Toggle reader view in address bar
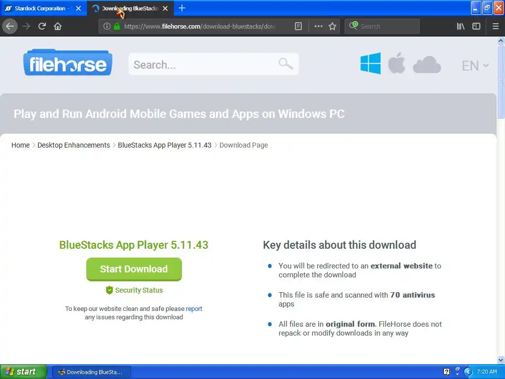505x379 pixels. (x=298, y=26)
